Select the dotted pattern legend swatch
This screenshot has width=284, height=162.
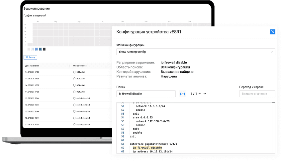coord(33,49)
